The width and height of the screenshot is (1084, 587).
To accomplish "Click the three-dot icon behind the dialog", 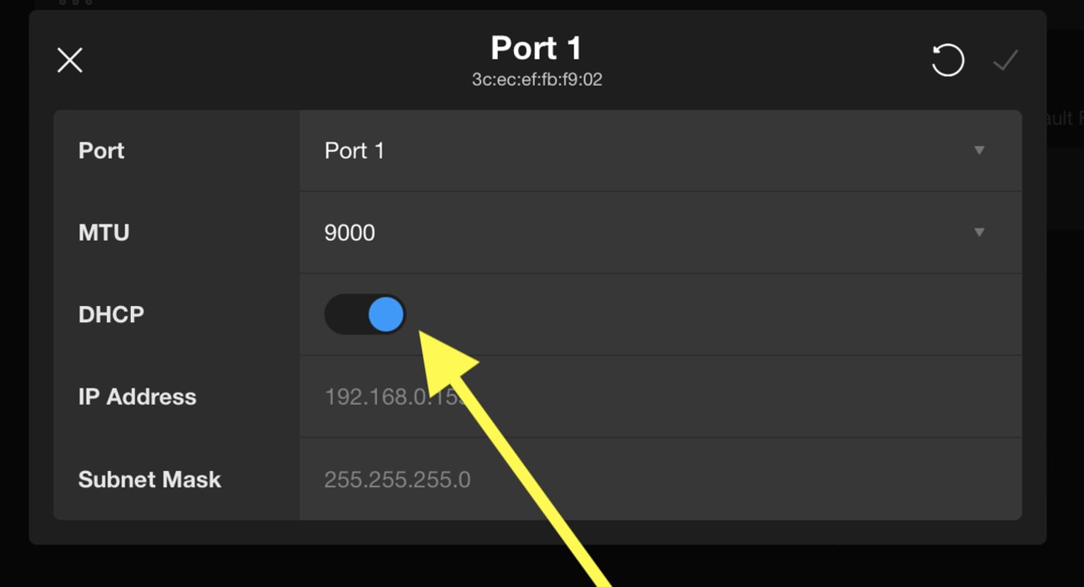I will coord(76,3).
